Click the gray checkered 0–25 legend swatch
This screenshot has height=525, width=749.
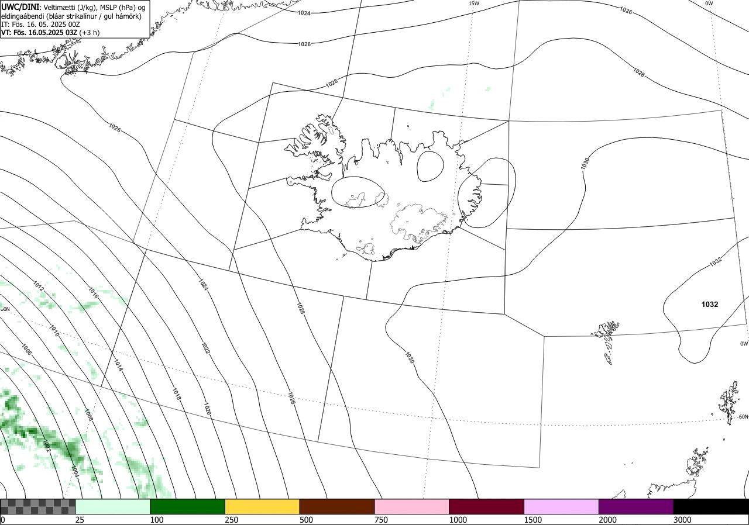(38, 506)
